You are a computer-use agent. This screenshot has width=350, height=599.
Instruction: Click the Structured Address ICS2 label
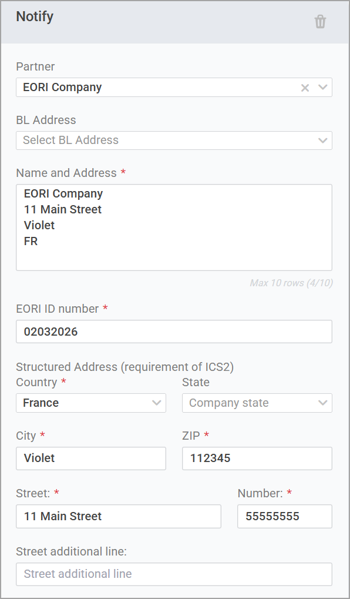125,367
